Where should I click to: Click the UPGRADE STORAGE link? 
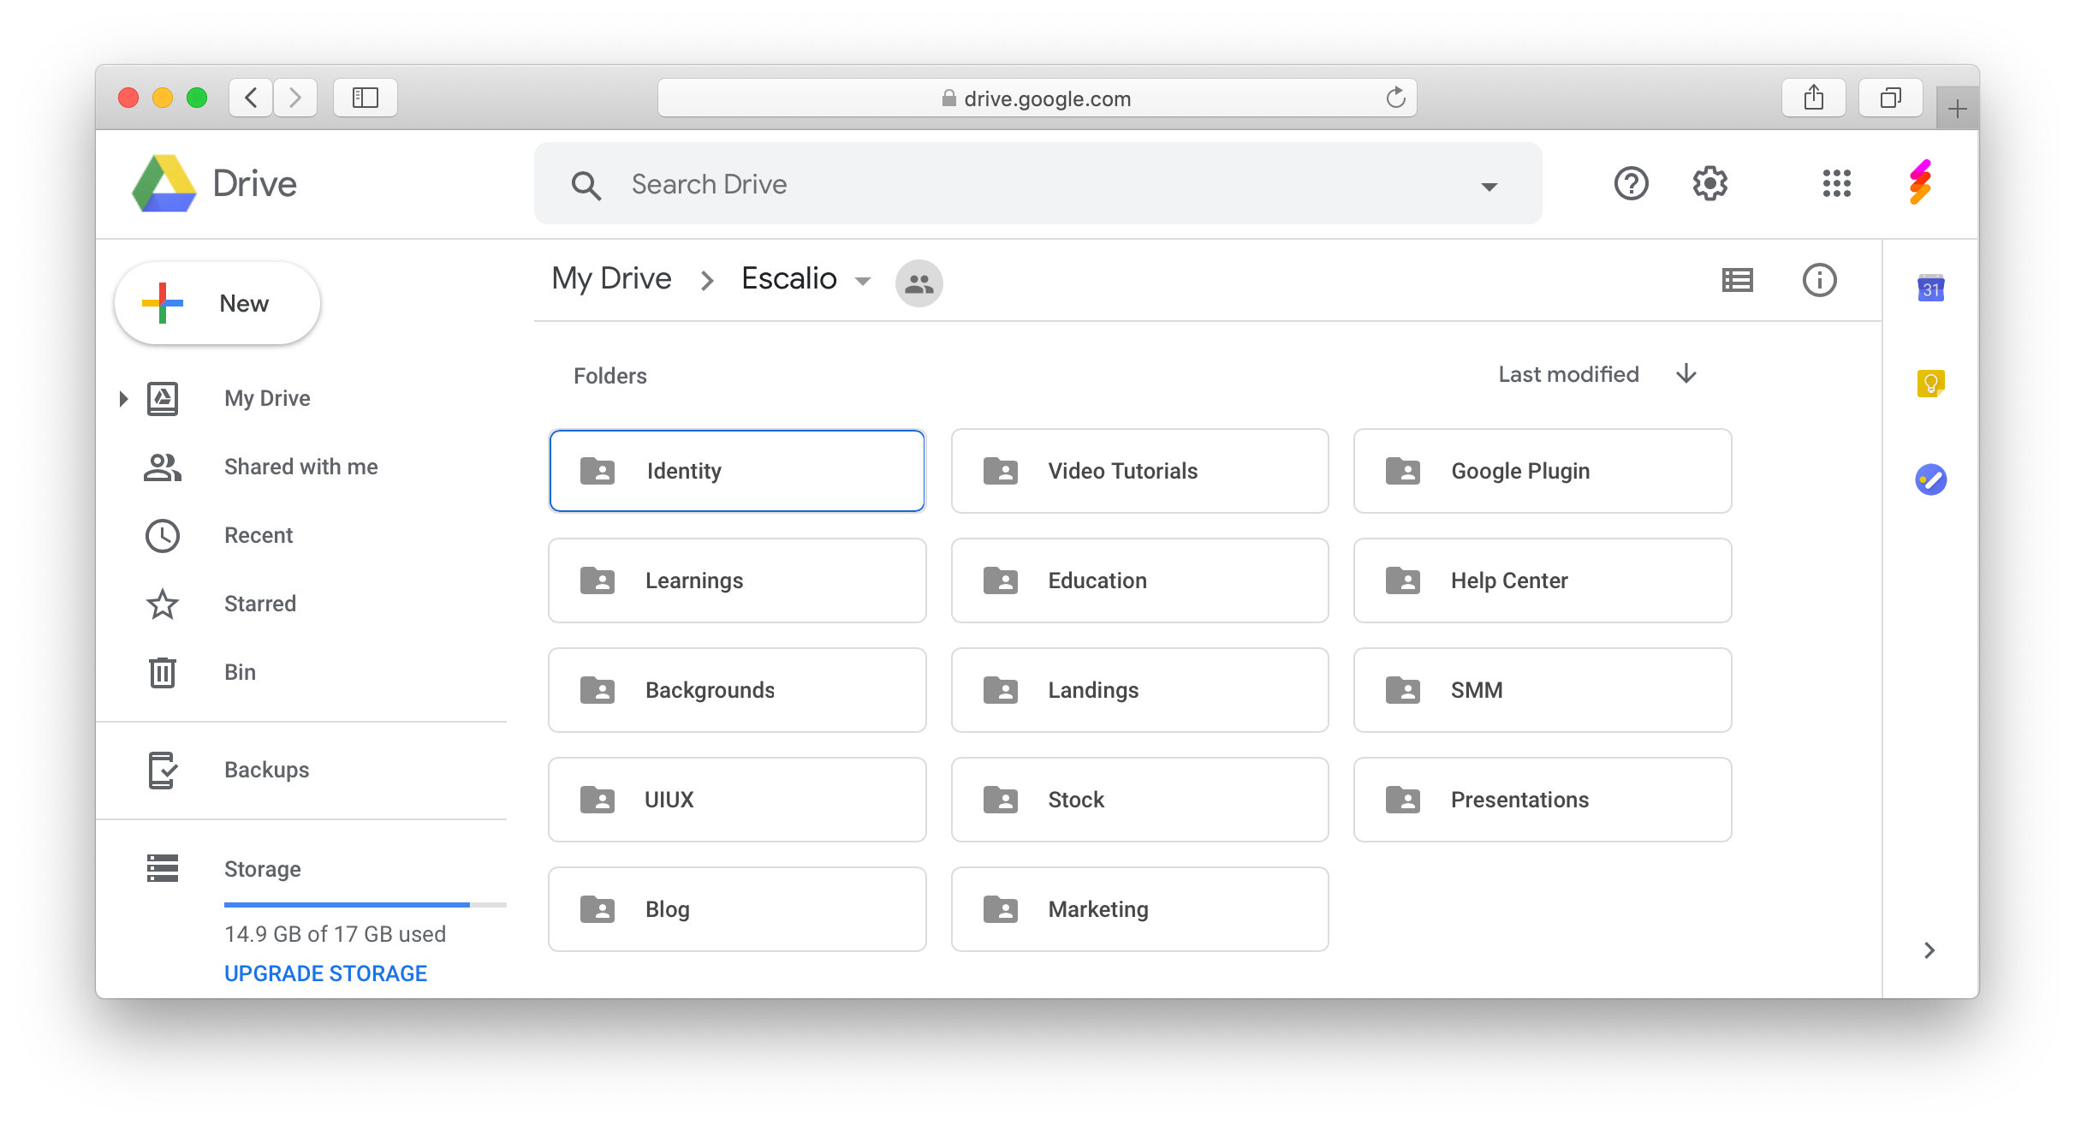(325, 973)
